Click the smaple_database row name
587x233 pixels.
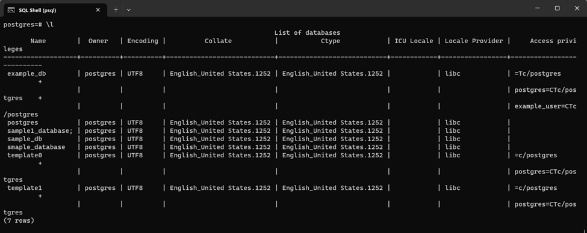[x=36, y=147]
